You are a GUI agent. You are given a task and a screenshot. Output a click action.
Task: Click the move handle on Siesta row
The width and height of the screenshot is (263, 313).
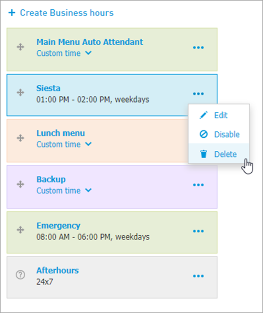coord(20,93)
